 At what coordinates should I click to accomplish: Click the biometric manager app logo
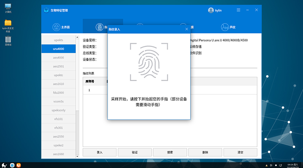pos(46,10)
